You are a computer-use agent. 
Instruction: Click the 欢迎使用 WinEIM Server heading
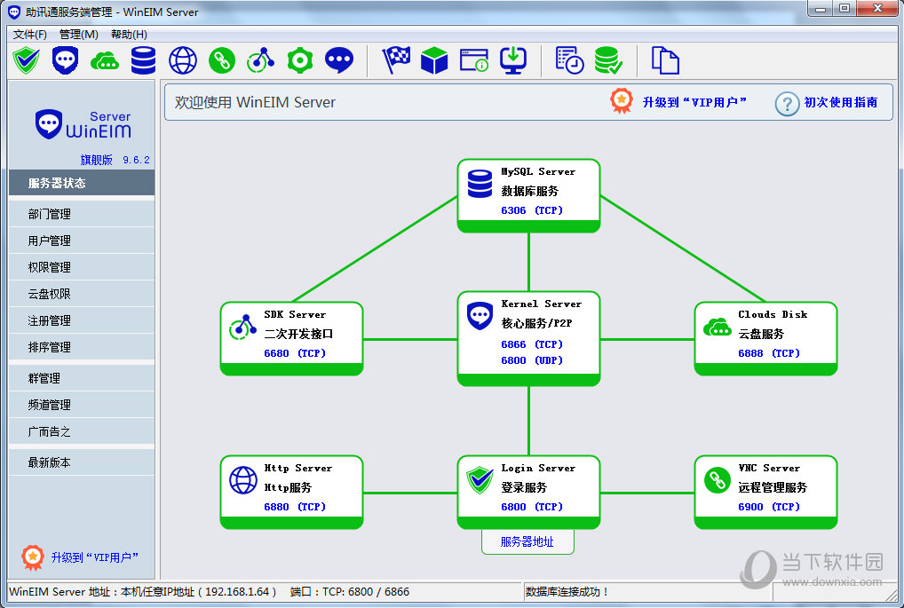click(x=255, y=103)
